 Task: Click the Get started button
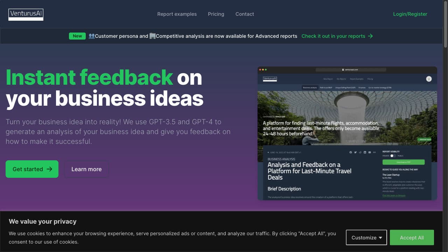point(32,169)
